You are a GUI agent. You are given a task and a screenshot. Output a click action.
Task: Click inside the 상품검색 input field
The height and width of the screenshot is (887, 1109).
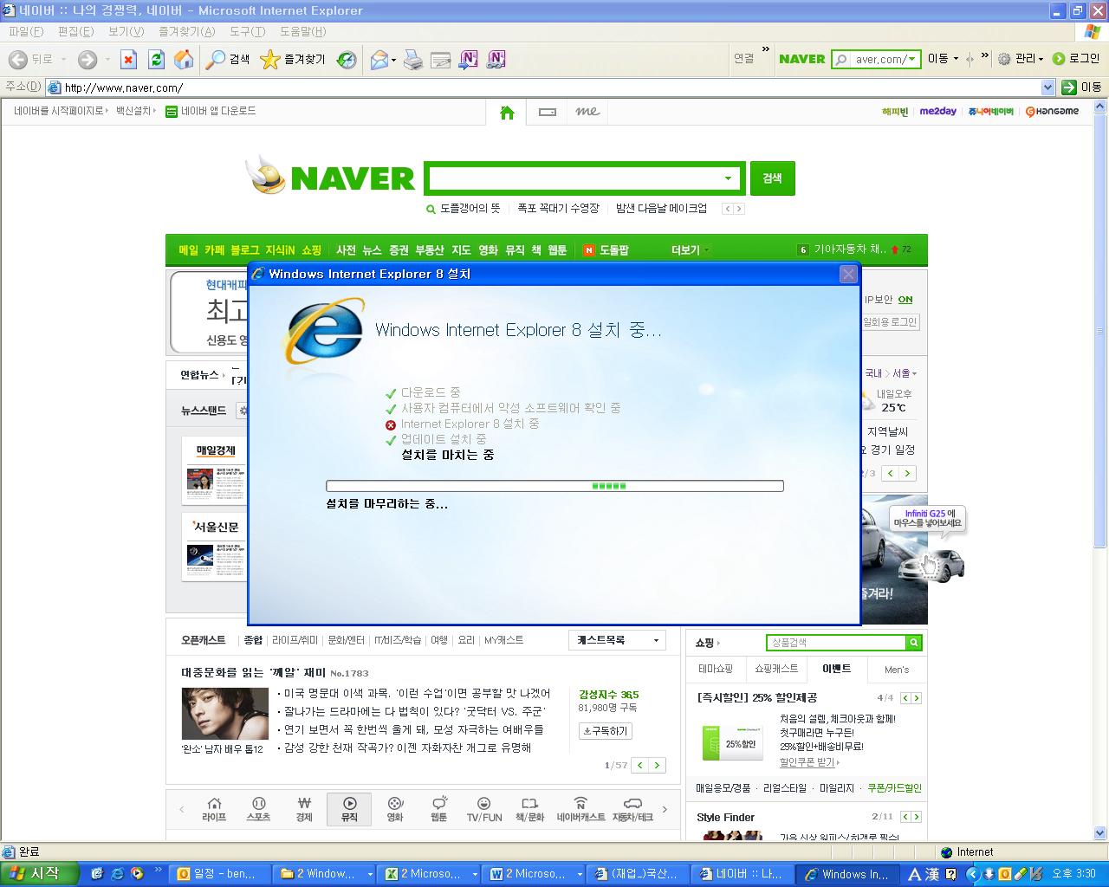(x=832, y=642)
